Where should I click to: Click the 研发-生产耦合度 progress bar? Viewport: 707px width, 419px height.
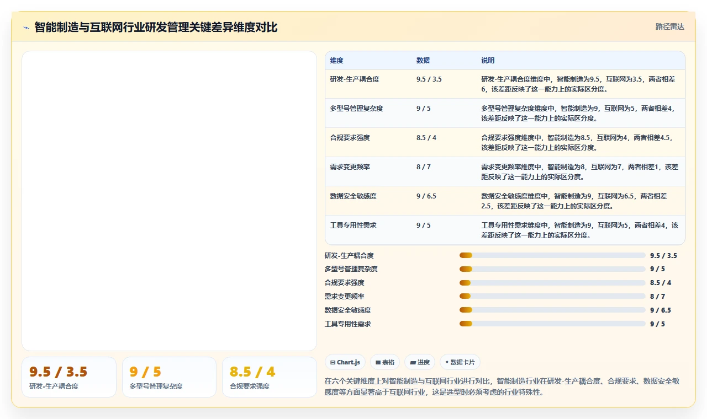point(552,255)
